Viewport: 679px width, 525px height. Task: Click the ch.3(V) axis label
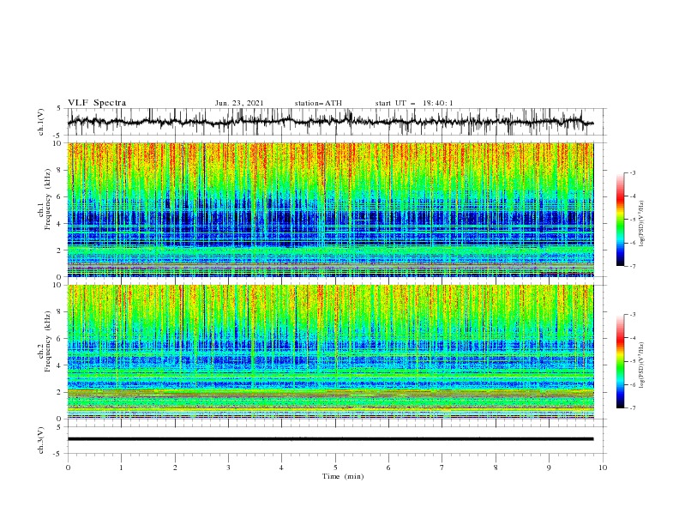(41, 440)
